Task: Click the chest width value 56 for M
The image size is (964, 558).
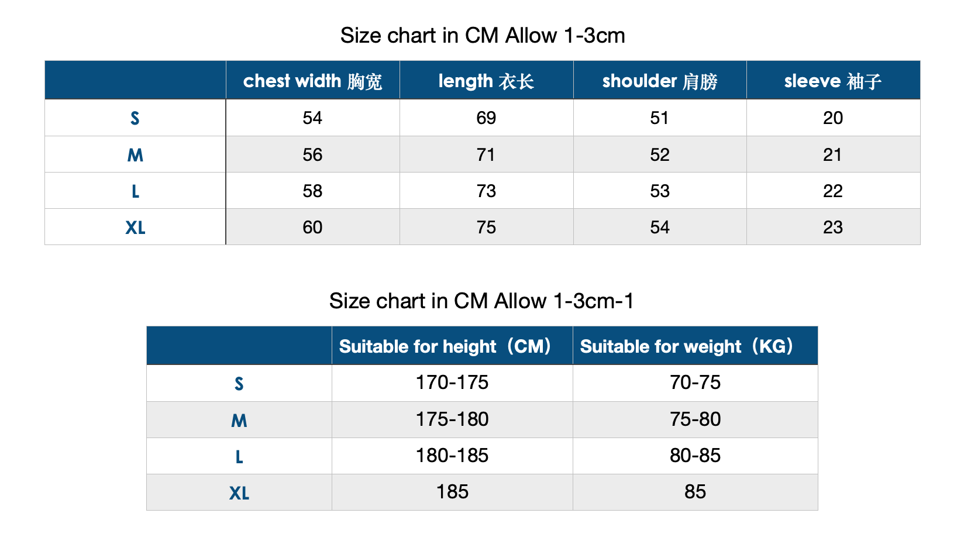Action: click(312, 154)
